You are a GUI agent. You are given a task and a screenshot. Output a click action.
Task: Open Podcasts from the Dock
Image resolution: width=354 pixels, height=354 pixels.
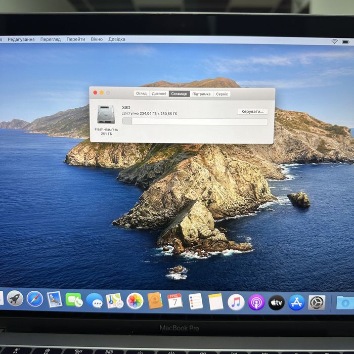(x=256, y=302)
